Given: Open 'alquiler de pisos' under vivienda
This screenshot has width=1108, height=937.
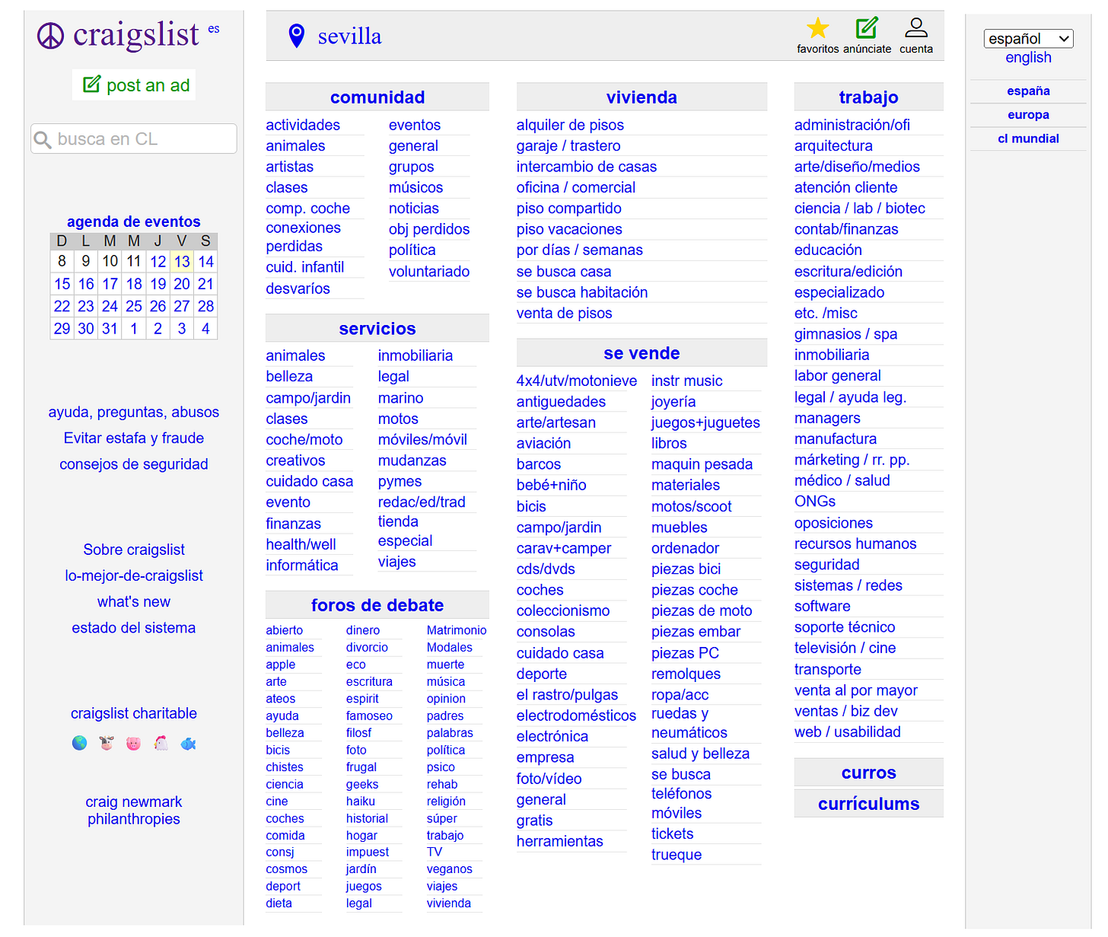Looking at the screenshot, I should point(570,125).
